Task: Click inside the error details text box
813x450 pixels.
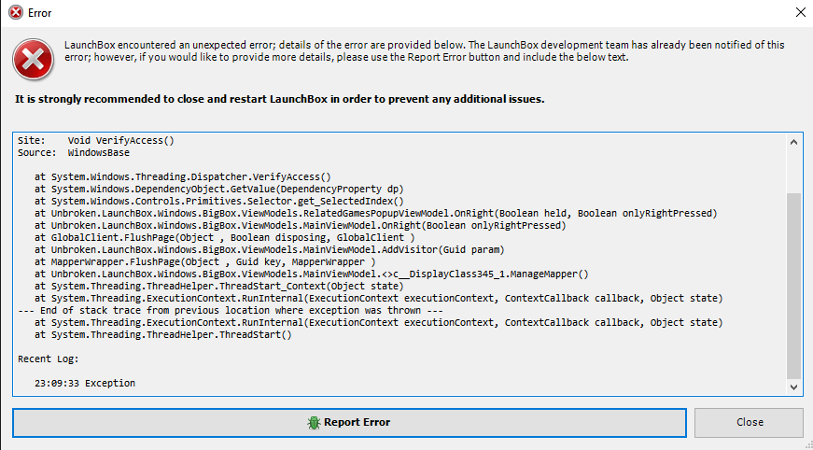Action: coord(399,264)
